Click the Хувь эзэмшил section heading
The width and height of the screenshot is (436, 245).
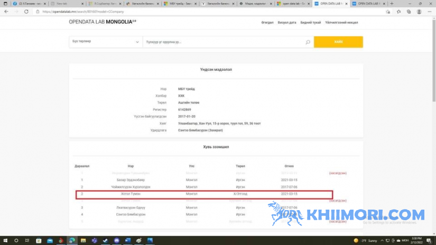click(x=216, y=147)
